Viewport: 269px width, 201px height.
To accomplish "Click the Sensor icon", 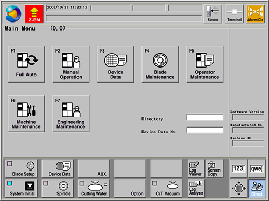I will pos(213,14).
